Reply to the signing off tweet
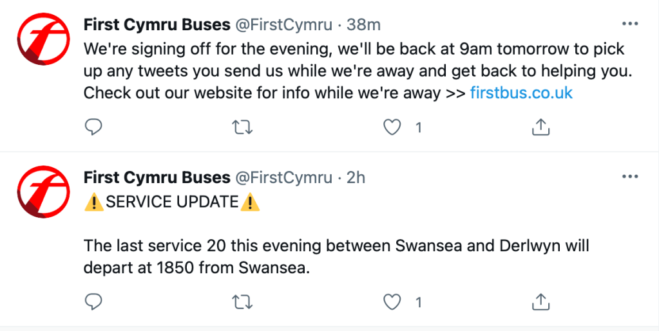This screenshot has height=331, width=659. tap(94, 127)
